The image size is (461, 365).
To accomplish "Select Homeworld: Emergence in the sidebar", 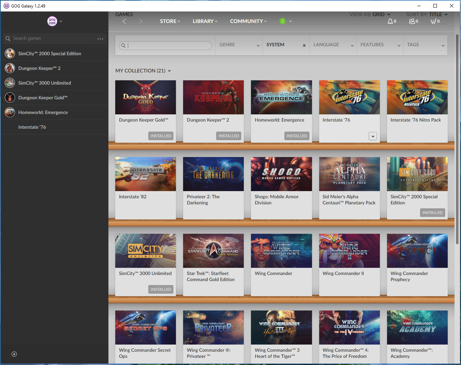I will 43,112.
